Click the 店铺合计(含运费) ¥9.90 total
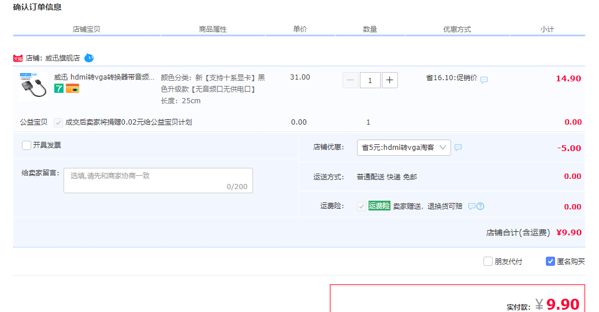Screen dimensions: 599x312 click(x=534, y=232)
